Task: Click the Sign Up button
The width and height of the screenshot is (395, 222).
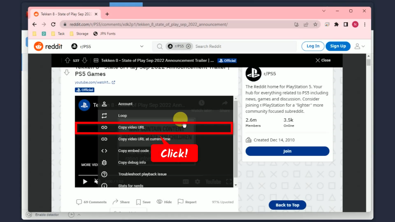Action: [x=338, y=46]
